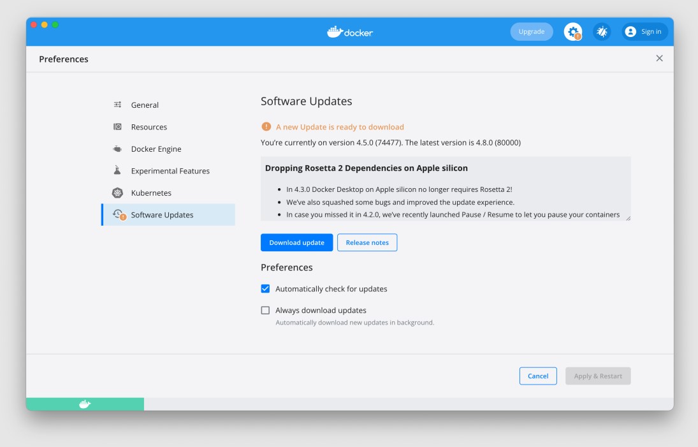Click the General sliders icon
698x447 pixels.
(117, 105)
